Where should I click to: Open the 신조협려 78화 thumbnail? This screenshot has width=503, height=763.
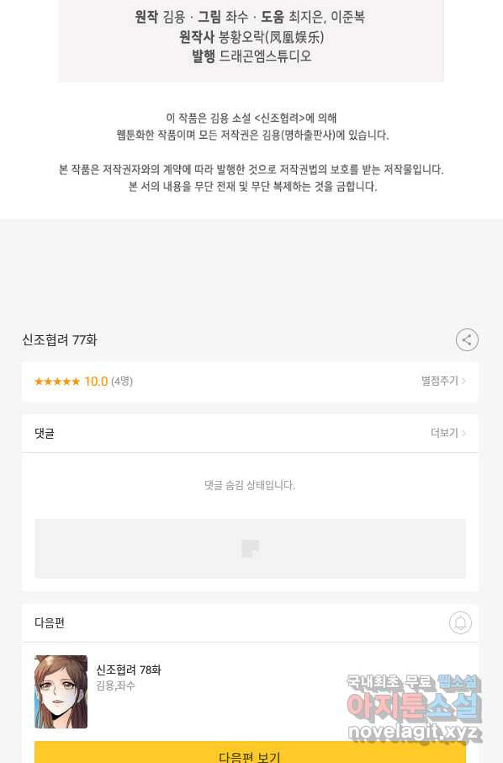[61, 691]
